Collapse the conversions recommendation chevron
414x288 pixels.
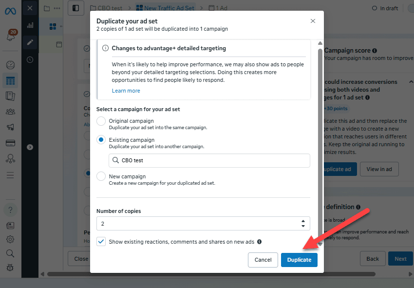[x=411, y=82]
